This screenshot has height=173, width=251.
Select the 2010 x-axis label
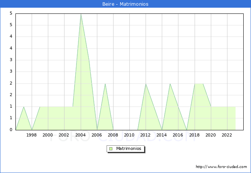pyautogui.click(x=129, y=135)
